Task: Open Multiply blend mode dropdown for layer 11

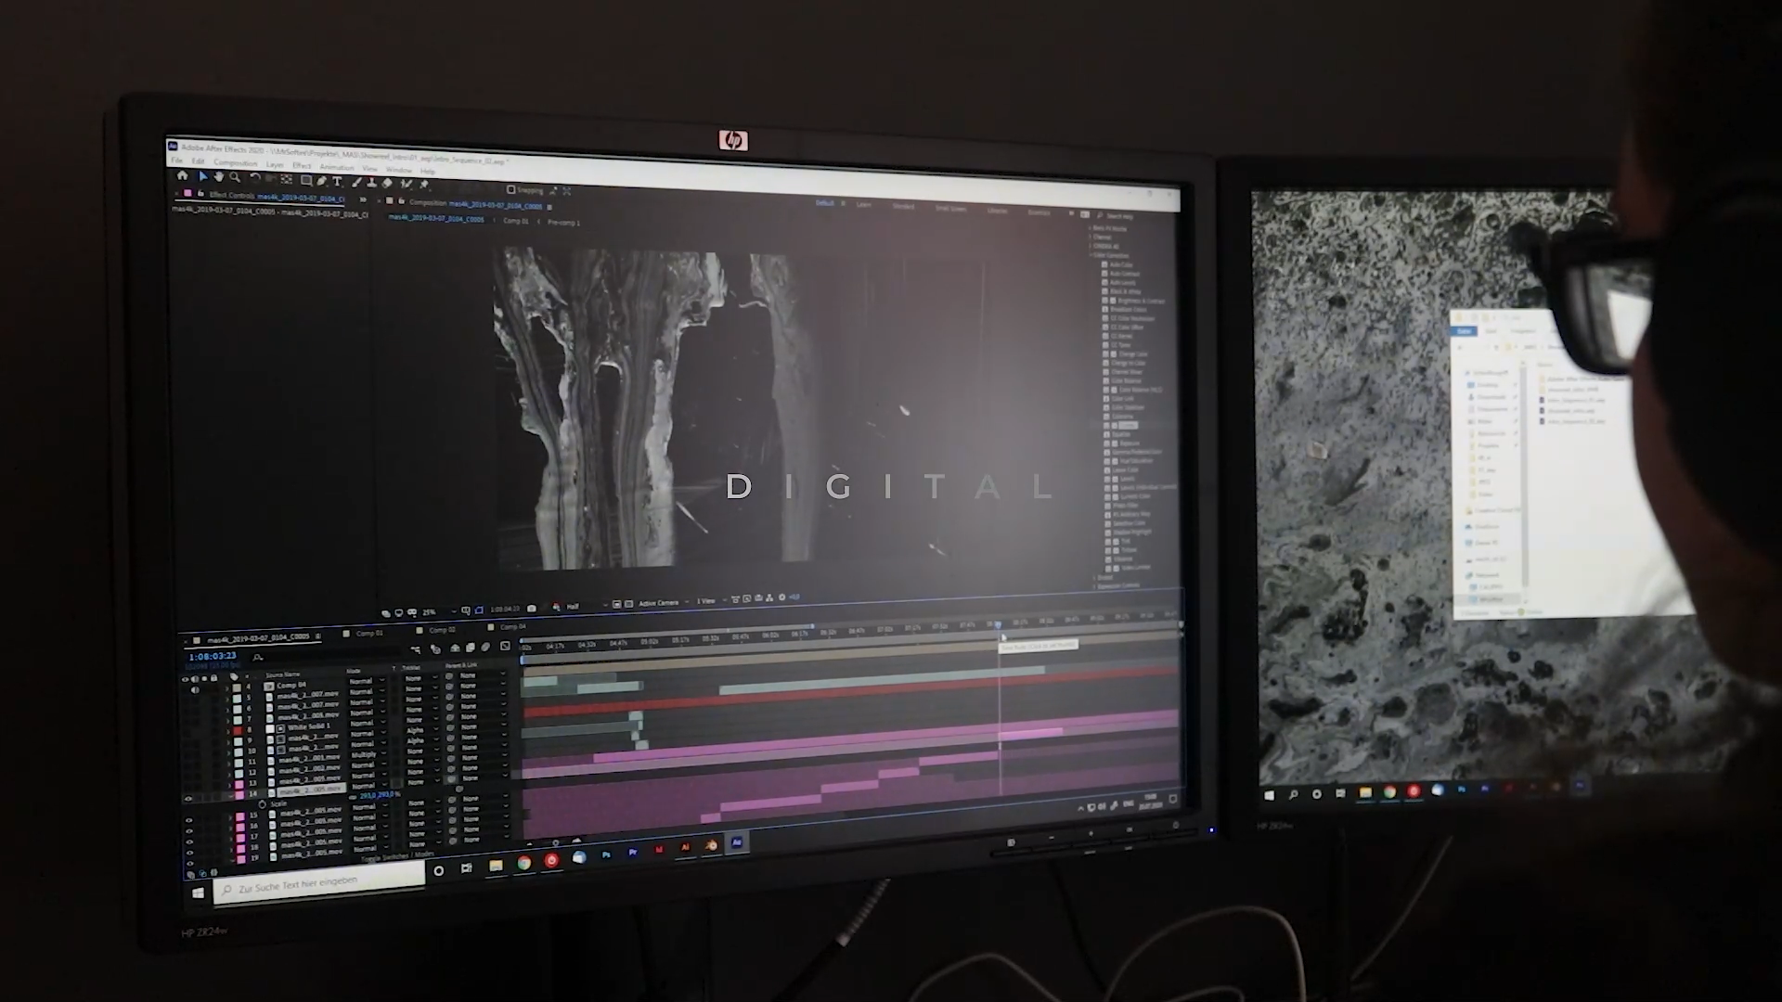Action: pyautogui.click(x=365, y=754)
